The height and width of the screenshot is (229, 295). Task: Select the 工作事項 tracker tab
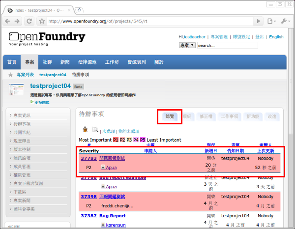[229, 116]
